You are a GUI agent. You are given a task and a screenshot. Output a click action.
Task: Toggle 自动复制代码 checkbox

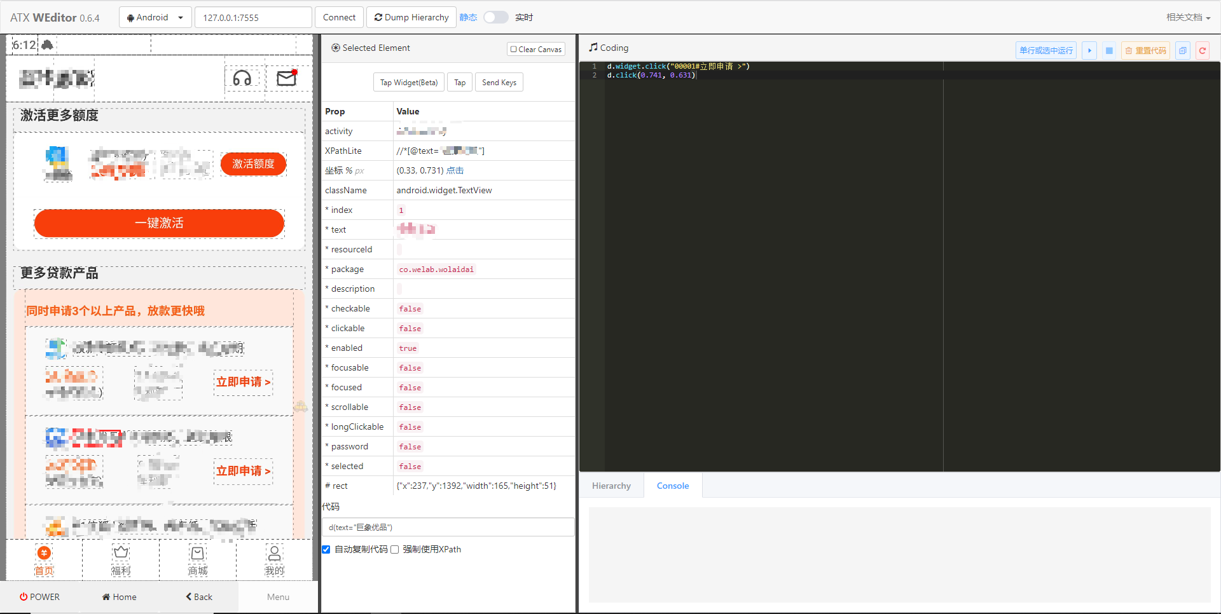pos(326,549)
